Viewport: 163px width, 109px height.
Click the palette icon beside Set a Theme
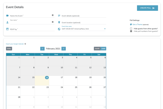click(131, 24)
